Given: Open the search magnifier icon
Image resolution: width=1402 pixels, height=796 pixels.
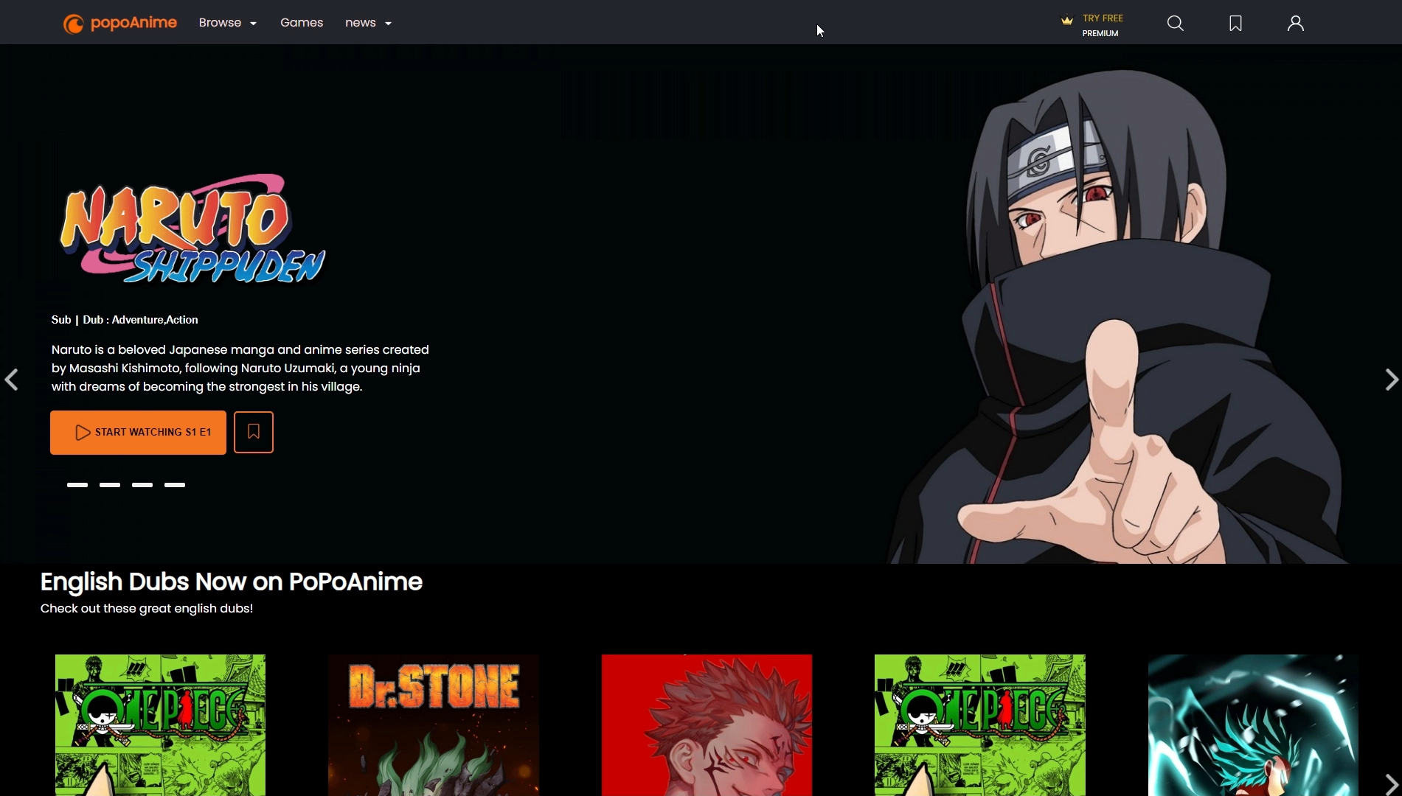Looking at the screenshot, I should (x=1175, y=24).
